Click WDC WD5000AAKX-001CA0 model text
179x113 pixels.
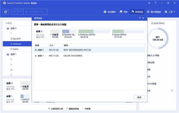[77, 50]
